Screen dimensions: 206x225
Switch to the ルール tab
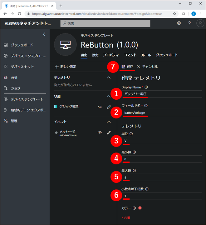click(146, 55)
